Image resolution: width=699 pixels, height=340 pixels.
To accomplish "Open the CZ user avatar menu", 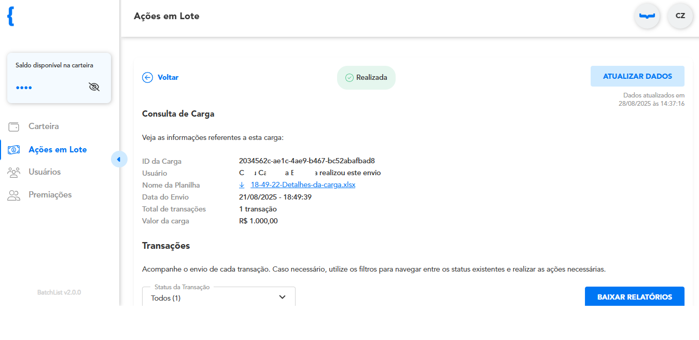I will pyautogui.click(x=680, y=16).
